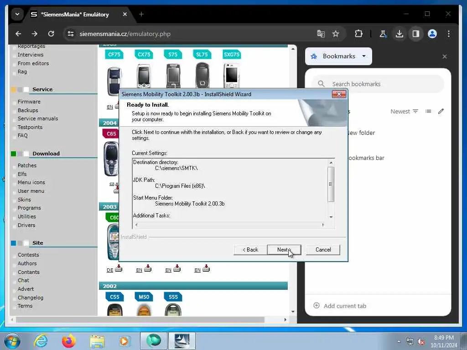Open the Patches download link
The image size is (467, 350).
(27, 165)
